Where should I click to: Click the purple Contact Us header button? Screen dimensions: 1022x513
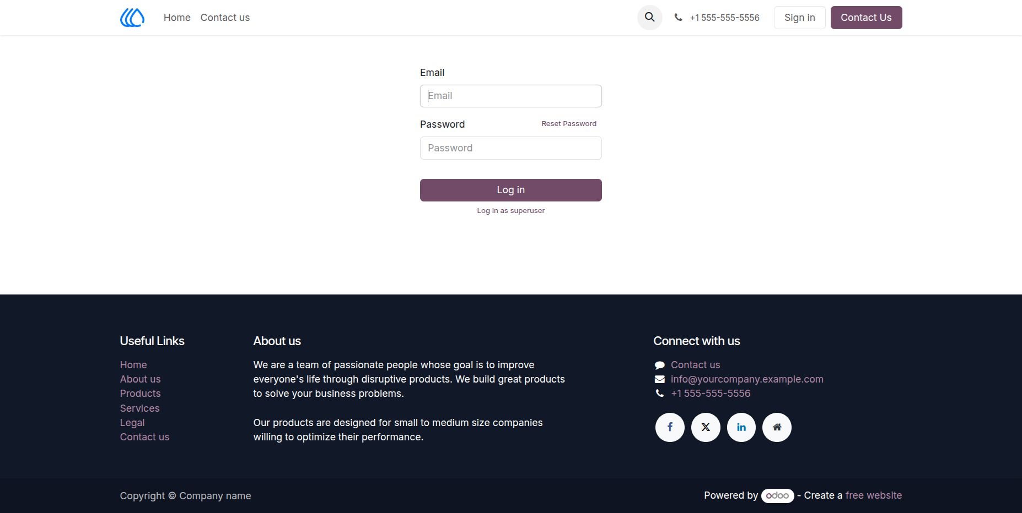(x=866, y=18)
